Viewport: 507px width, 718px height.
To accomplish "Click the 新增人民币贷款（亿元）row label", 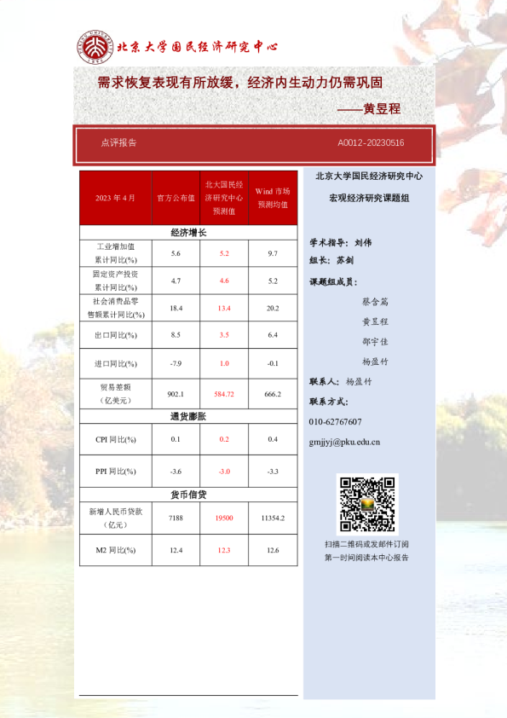I will [116, 518].
